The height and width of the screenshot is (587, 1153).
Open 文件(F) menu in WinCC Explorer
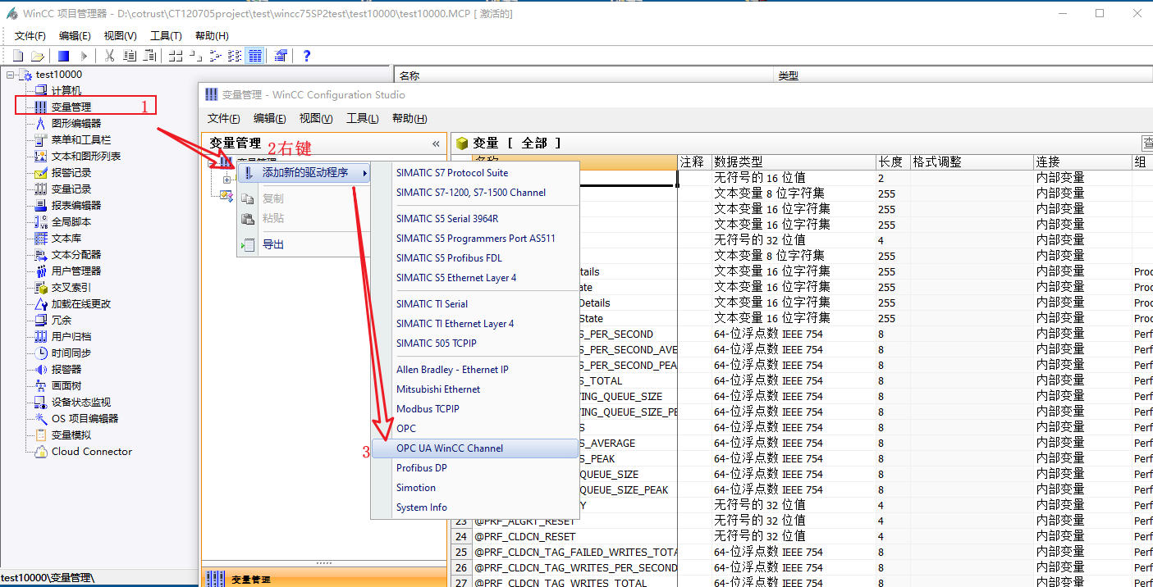point(30,36)
